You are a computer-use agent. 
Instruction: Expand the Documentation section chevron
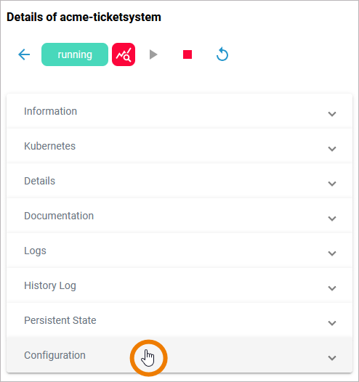(x=332, y=219)
